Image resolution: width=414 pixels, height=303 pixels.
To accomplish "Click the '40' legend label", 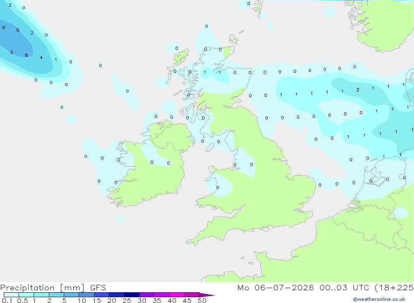I will [172, 301].
